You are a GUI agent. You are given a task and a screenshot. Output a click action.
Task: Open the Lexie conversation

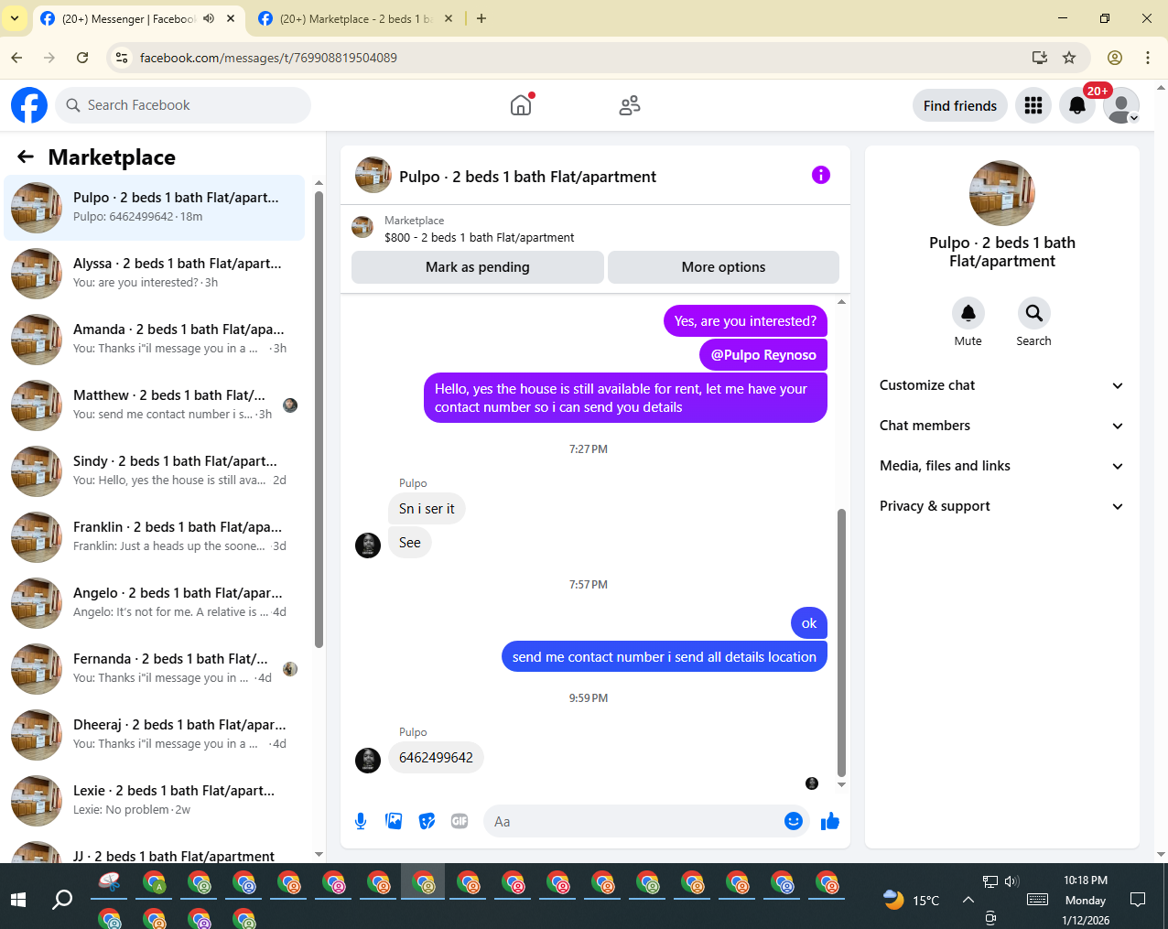coord(154,801)
